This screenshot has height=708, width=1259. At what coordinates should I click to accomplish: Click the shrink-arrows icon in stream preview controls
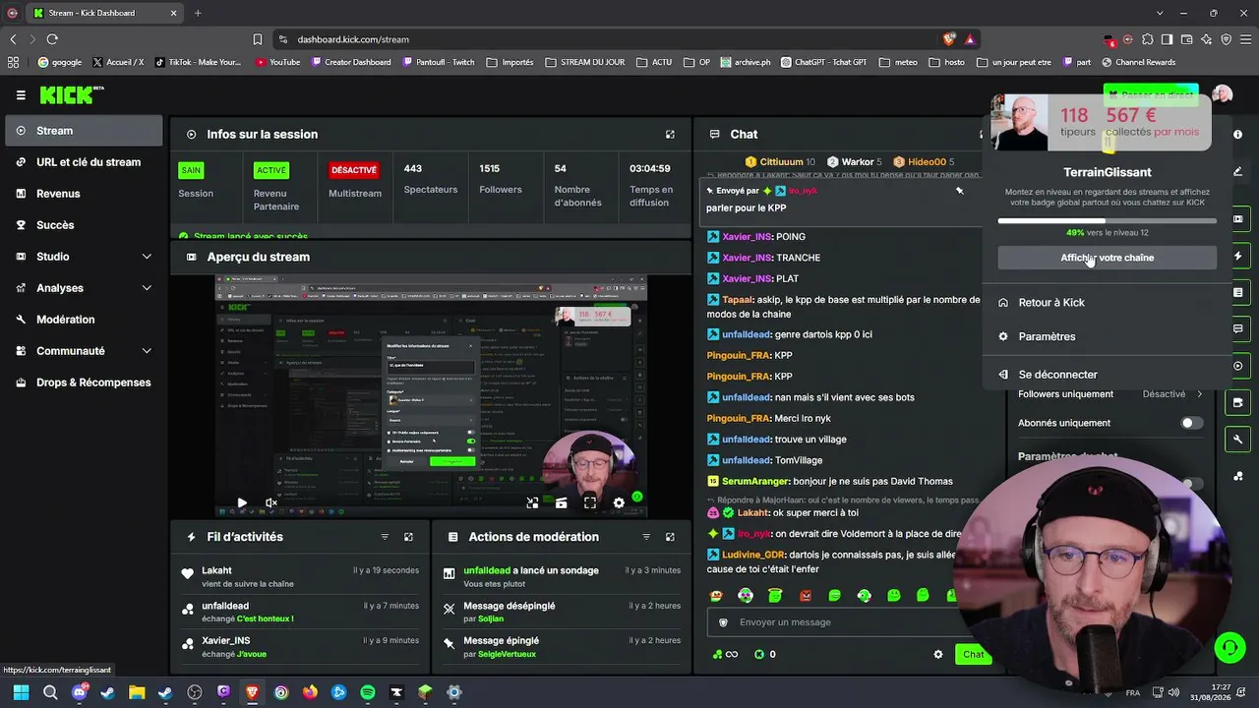532,502
